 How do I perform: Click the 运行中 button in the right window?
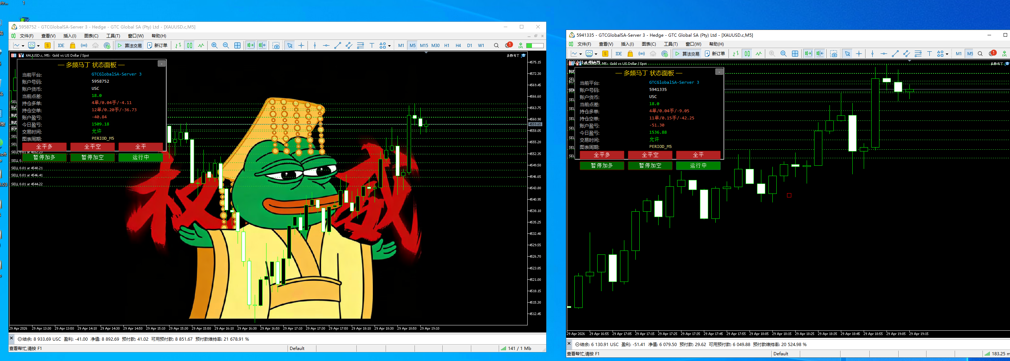pyautogui.click(x=698, y=166)
